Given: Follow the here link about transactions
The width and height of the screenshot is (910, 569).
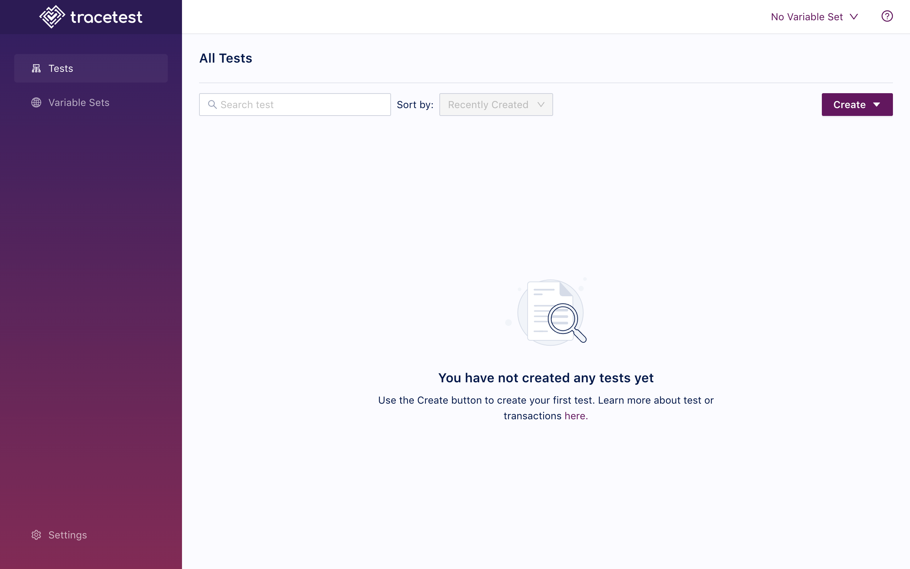Looking at the screenshot, I should pyautogui.click(x=576, y=415).
